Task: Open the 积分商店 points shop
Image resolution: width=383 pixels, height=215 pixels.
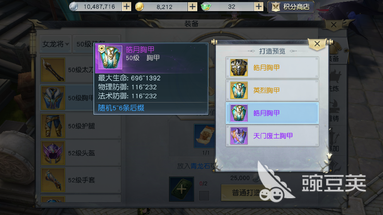Action: point(291,7)
